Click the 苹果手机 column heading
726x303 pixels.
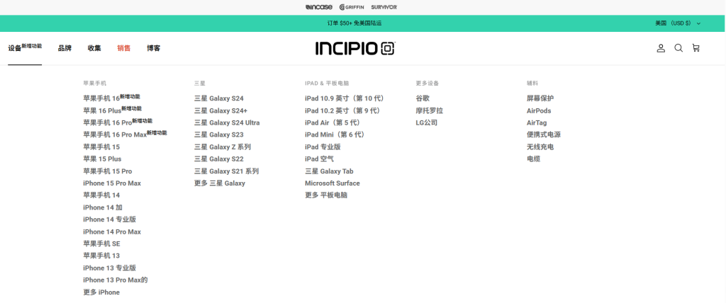(x=95, y=84)
